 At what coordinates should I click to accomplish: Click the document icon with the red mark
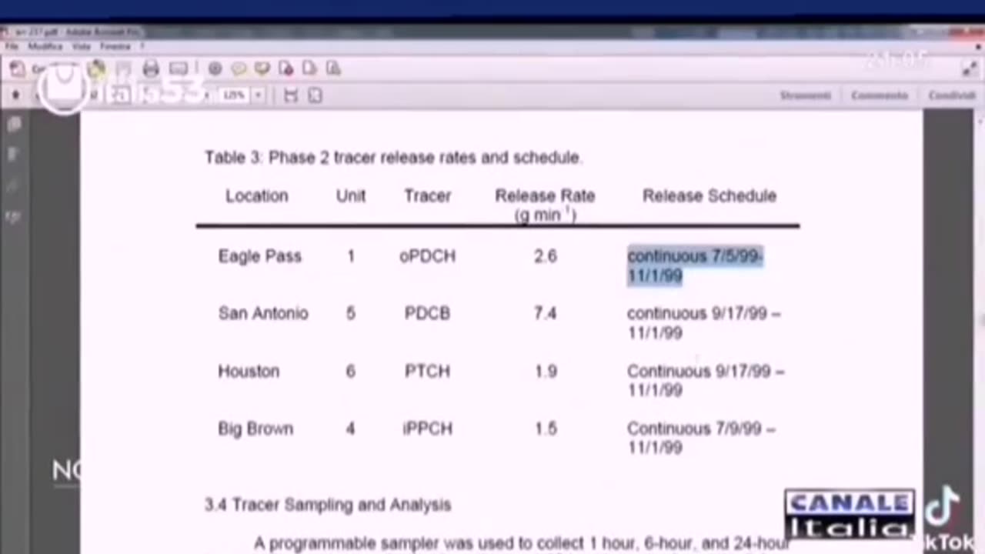(286, 68)
